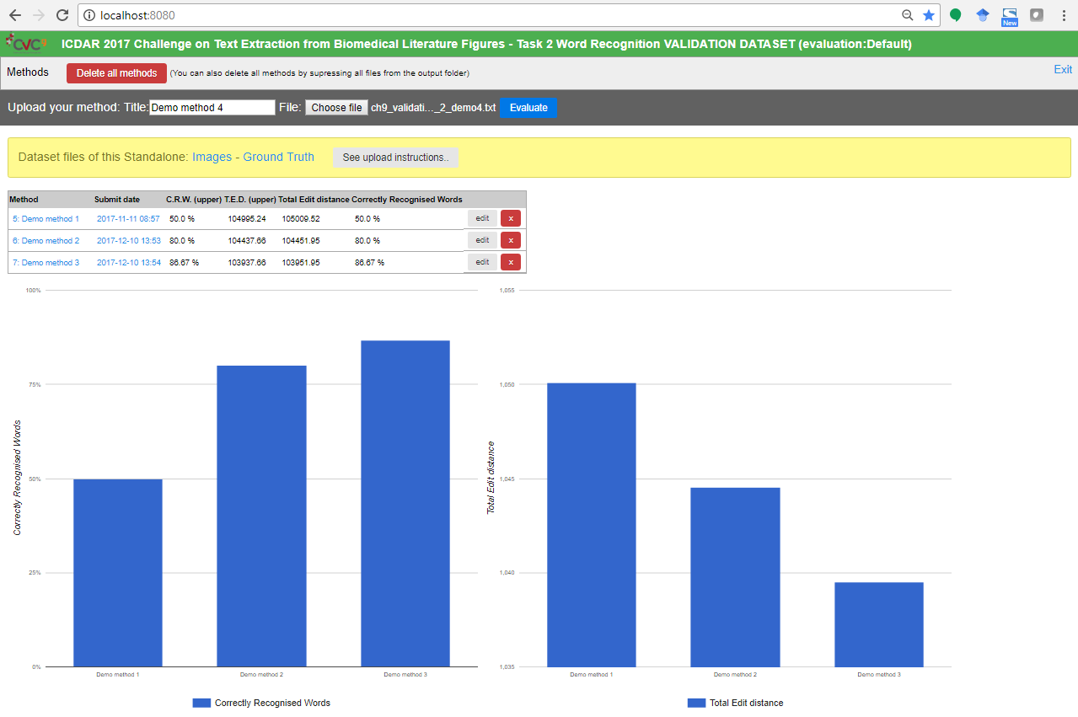This screenshot has width=1078, height=717.
Task: Bookmark page using the star icon
Action: (x=928, y=15)
